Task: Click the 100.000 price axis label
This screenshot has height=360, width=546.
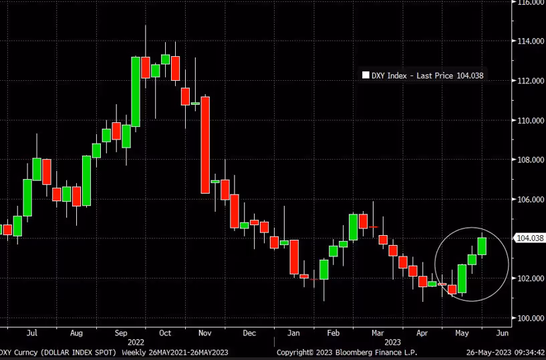Action: click(531, 318)
